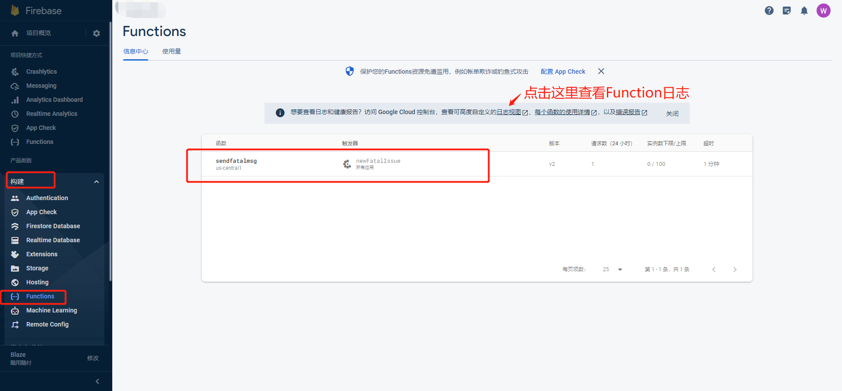Open the help question mark icon
The height and width of the screenshot is (391, 842).
769,11
